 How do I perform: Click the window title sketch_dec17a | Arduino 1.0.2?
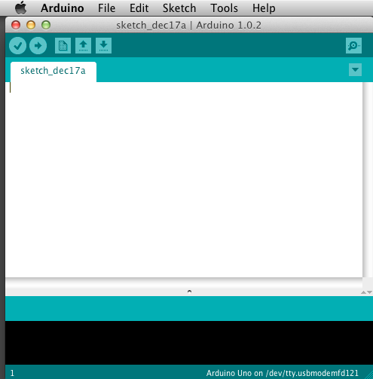[x=188, y=26]
